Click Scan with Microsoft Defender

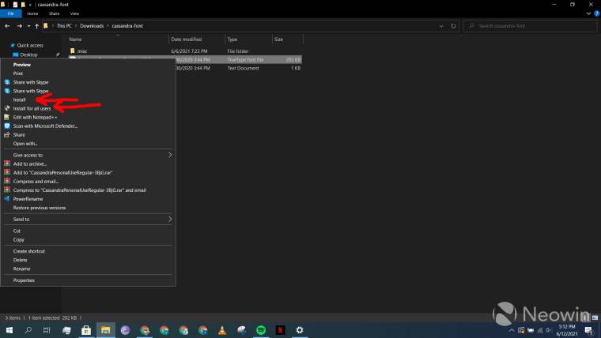tap(45, 126)
